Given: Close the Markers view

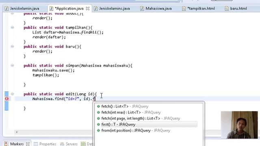Looking at the screenshot, I should [x=28, y=144].
